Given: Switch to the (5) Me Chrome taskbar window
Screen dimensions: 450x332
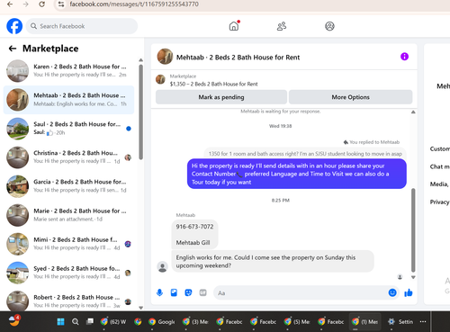Looking at the screenshot, I should pos(297,322).
